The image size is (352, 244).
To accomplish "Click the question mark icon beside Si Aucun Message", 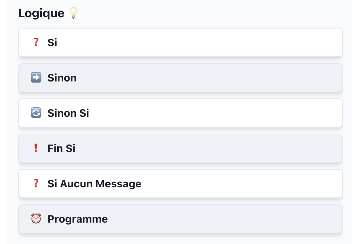I will coord(36,184).
